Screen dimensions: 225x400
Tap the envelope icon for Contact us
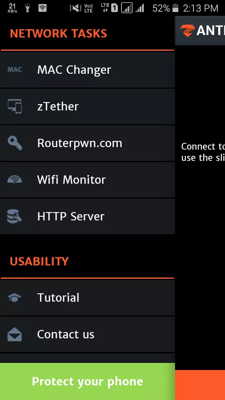coord(15,334)
